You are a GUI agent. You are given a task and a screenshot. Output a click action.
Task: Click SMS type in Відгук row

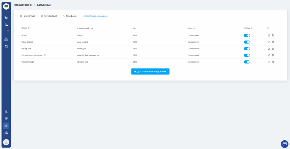135,35
